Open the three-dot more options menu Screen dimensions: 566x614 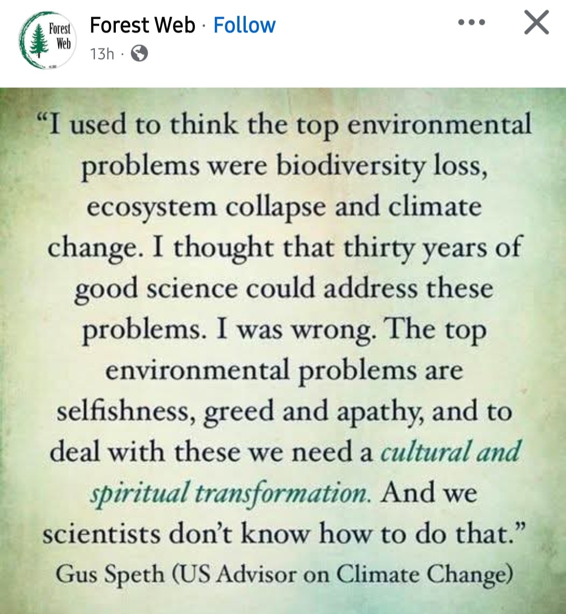click(x=471, y=23)
